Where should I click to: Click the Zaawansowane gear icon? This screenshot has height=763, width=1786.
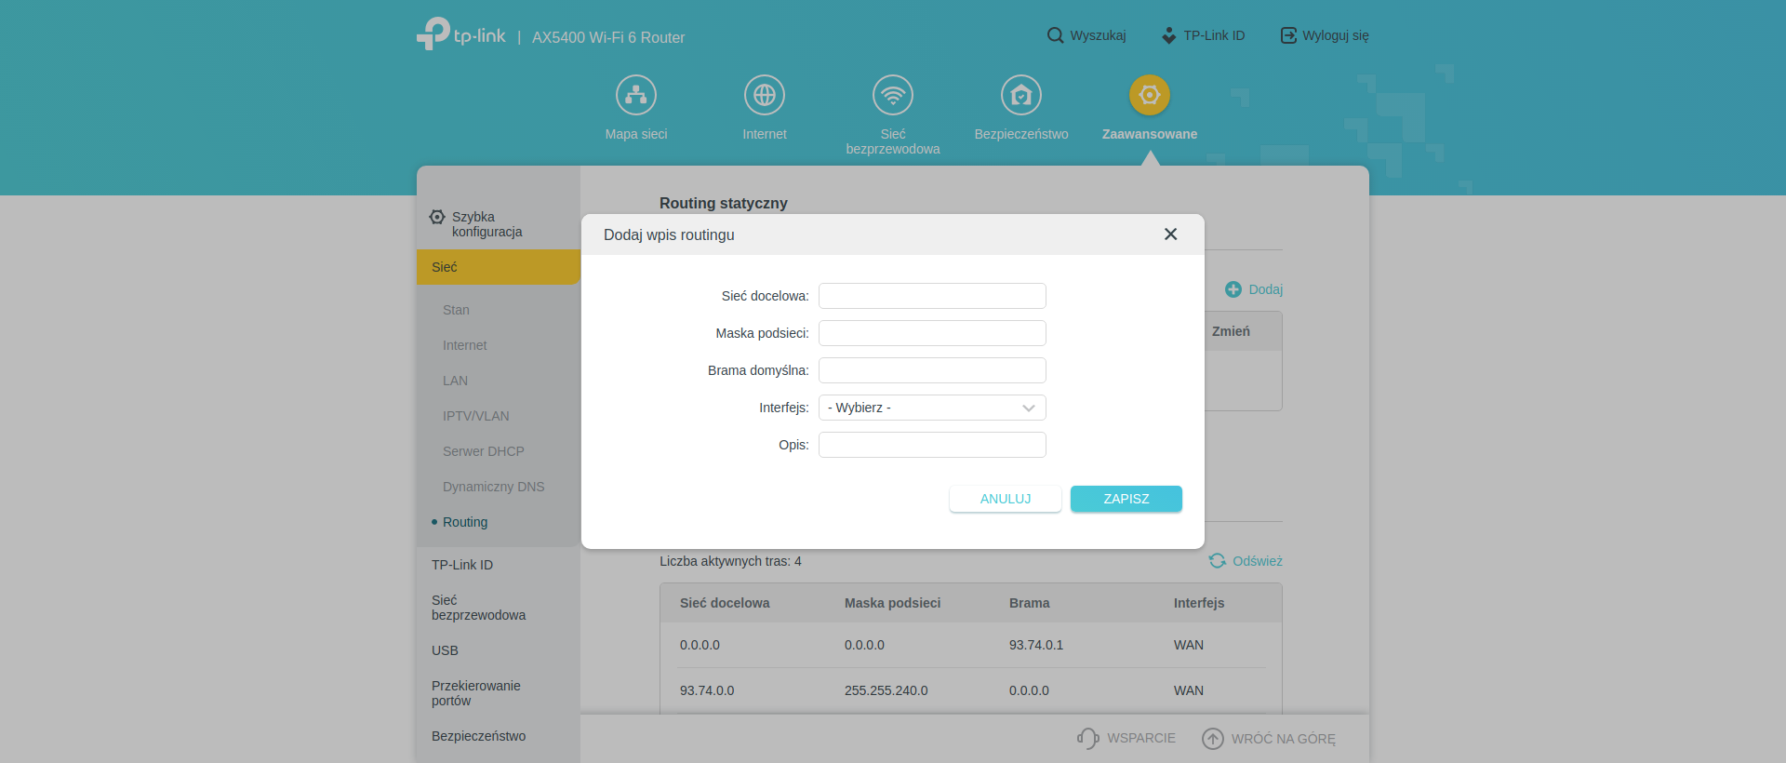point(1150,95)
